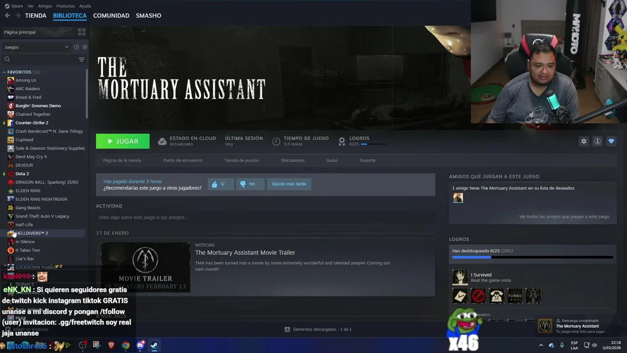The image size is (627, 353).
Task: Open the Amigos menu
Action: (45, 6)
